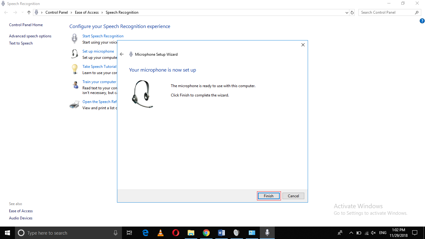Open Set up microphone via the headset icon
This screenshot has height=239, width=425.
[x=74, y=54]
